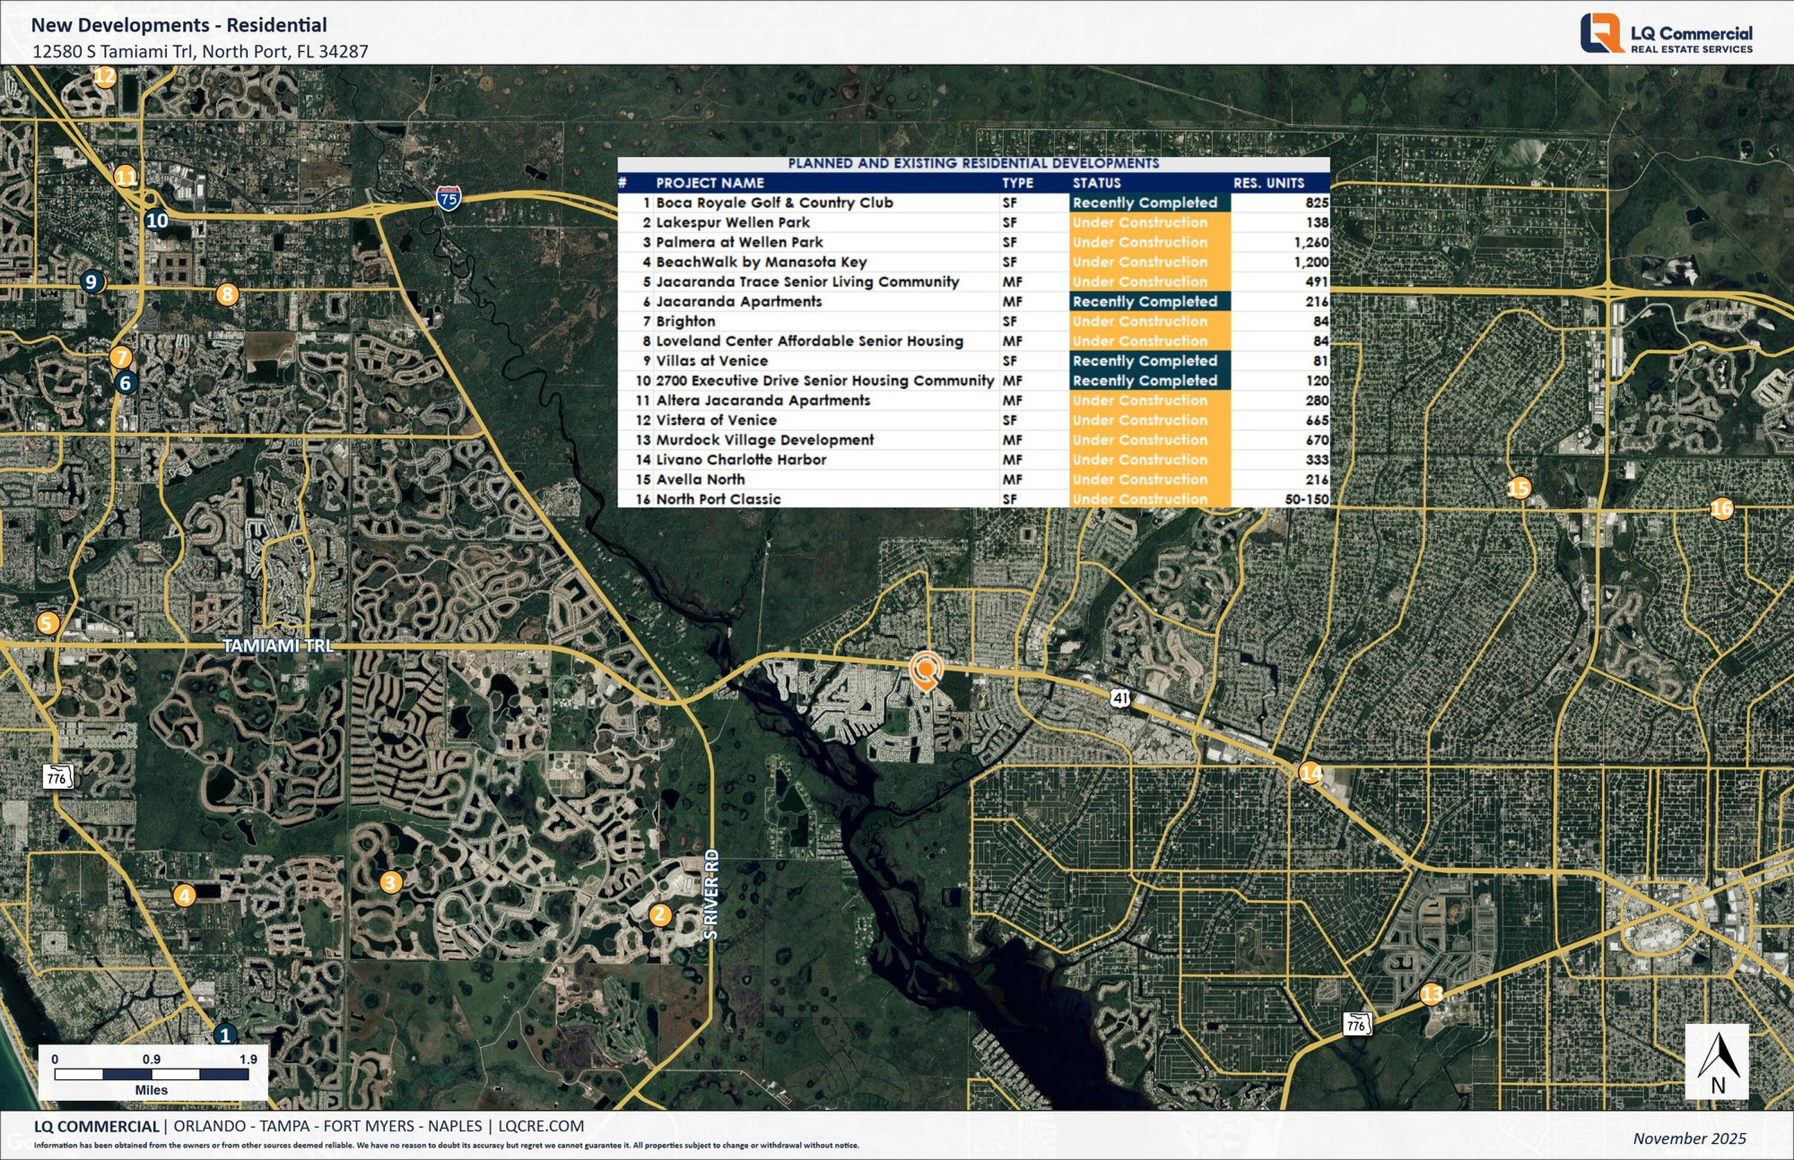Click map marker number 14
The width and height of the screenshot is (1794, 1160).
pyautogui.click(x=1310, y=772)
